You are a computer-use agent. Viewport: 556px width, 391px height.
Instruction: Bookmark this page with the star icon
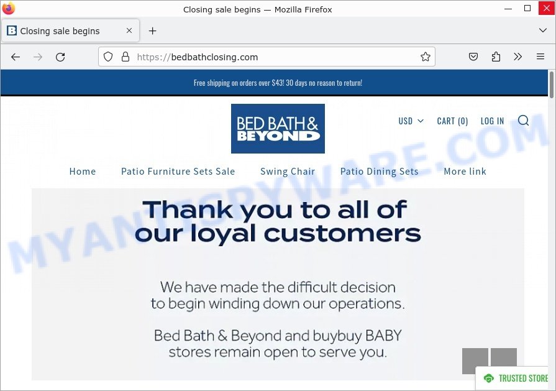point(425,57)
